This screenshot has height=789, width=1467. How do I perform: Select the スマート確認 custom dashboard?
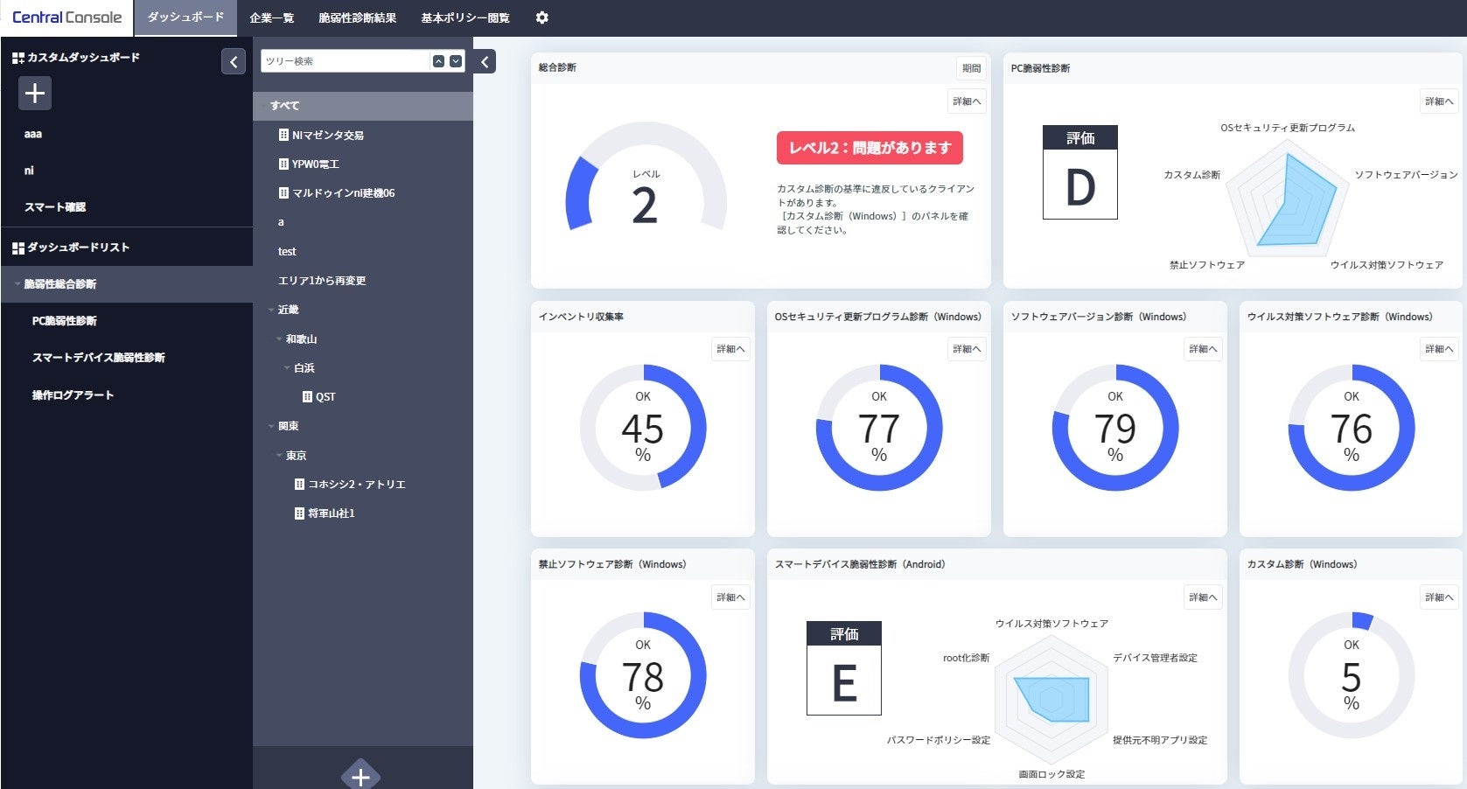[x=55, y=207]
